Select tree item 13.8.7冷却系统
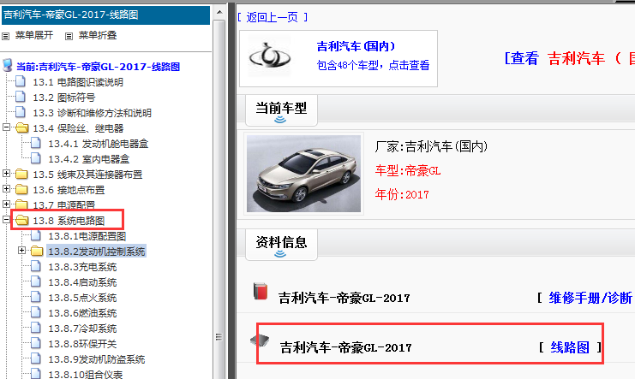 tap(82, 328)
